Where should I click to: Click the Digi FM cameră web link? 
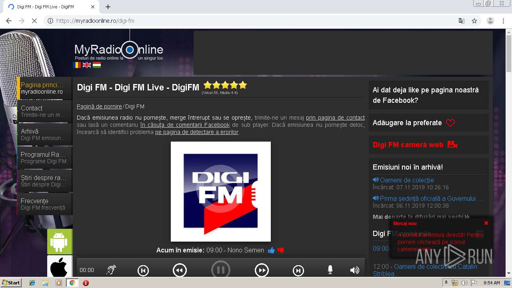click(x=408, y=145)
